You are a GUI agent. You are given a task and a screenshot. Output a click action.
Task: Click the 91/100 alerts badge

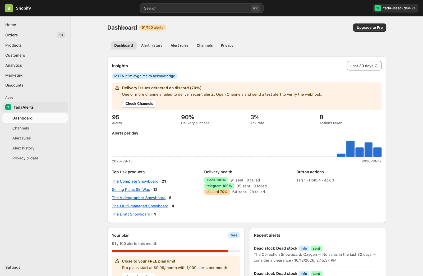(152, 27)
